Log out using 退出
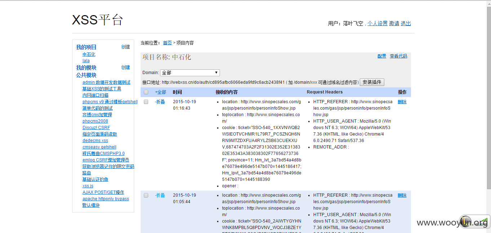The image size is (491, 233). tap(406, 23)
